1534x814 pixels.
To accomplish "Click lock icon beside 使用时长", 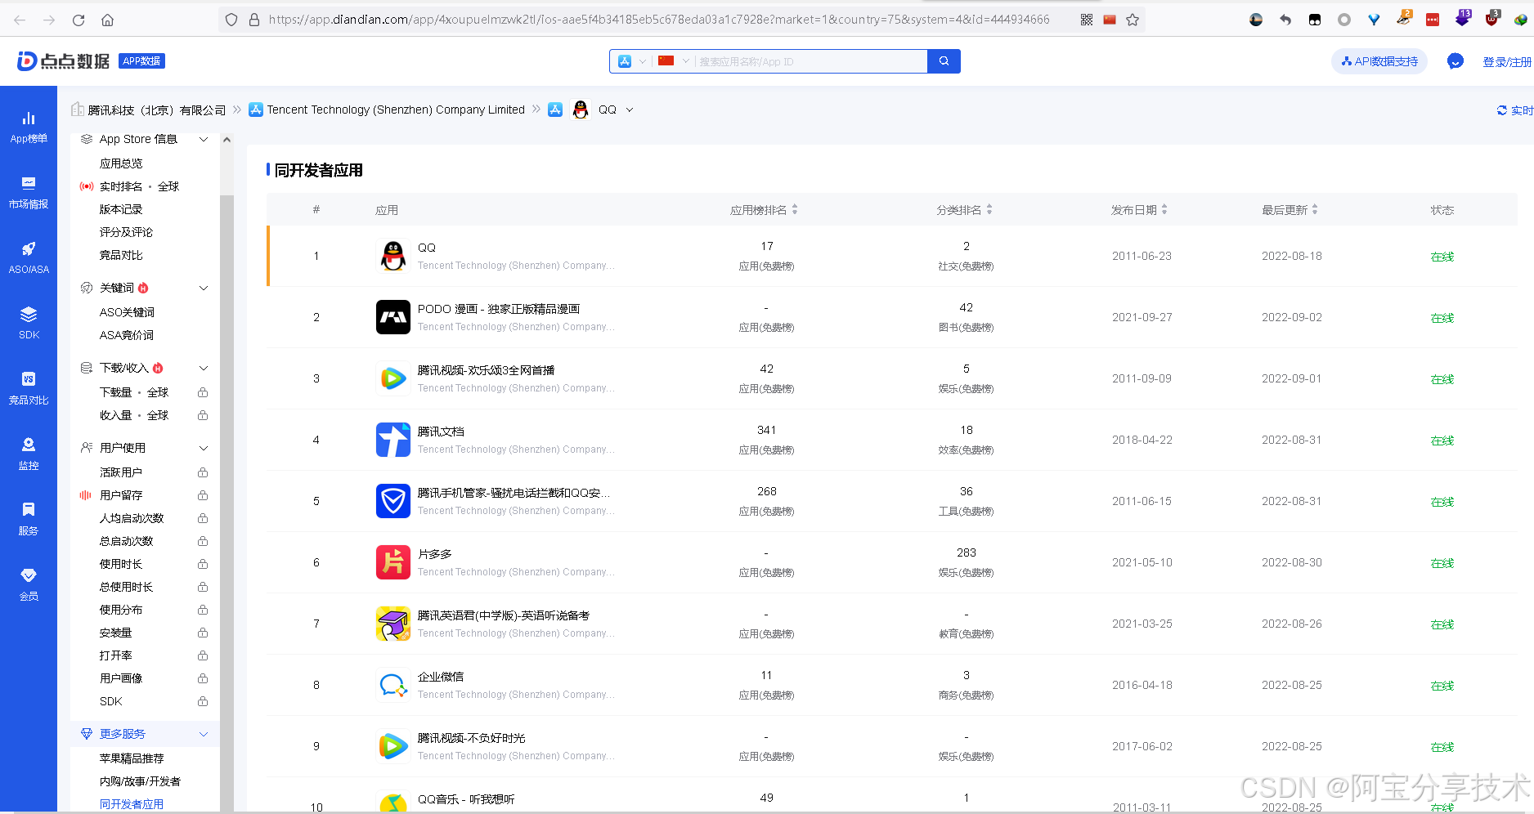I will pyautogui.click(x=203, y=564).
